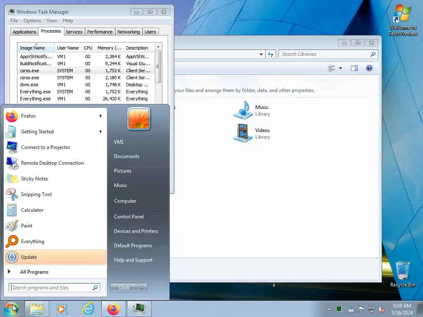The image size is (423, 317).
Task: Switch to Task Manager taskbar button
Action: (x=139, y=309)
